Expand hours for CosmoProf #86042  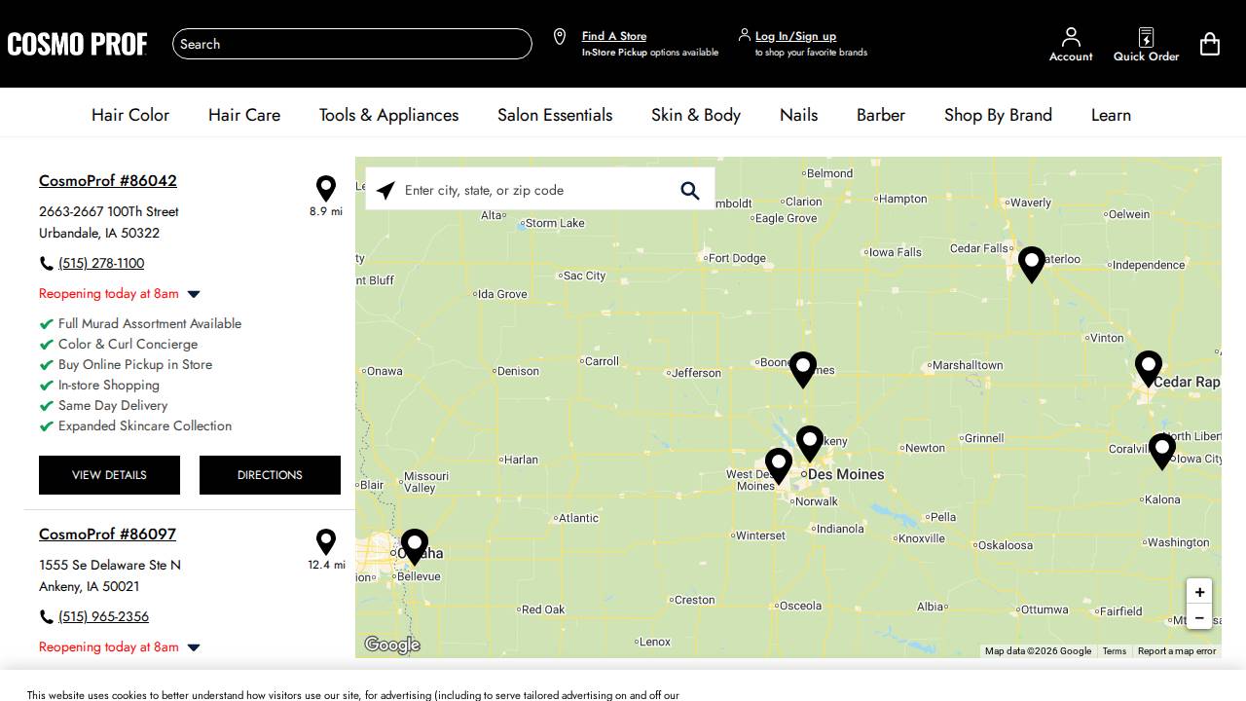point(193,294)
